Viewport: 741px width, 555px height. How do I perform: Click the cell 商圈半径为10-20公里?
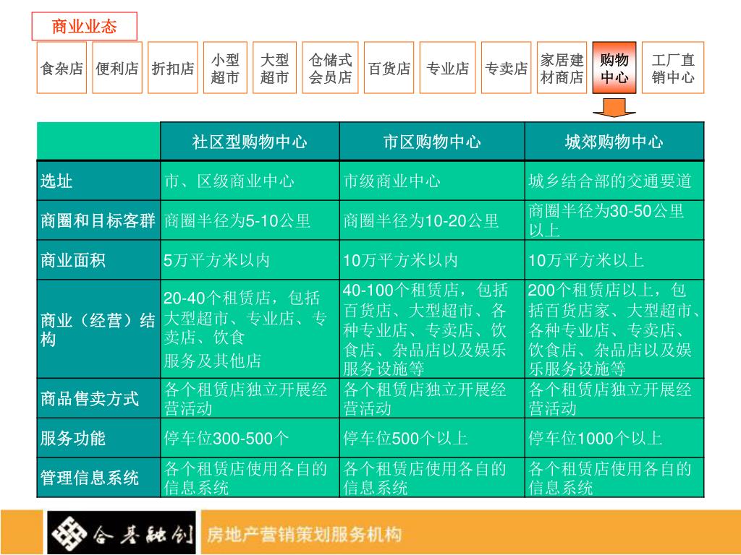coord(432,220)
